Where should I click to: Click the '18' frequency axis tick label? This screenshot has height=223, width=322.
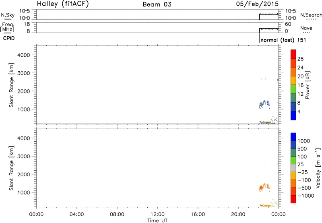pos(27,24)
